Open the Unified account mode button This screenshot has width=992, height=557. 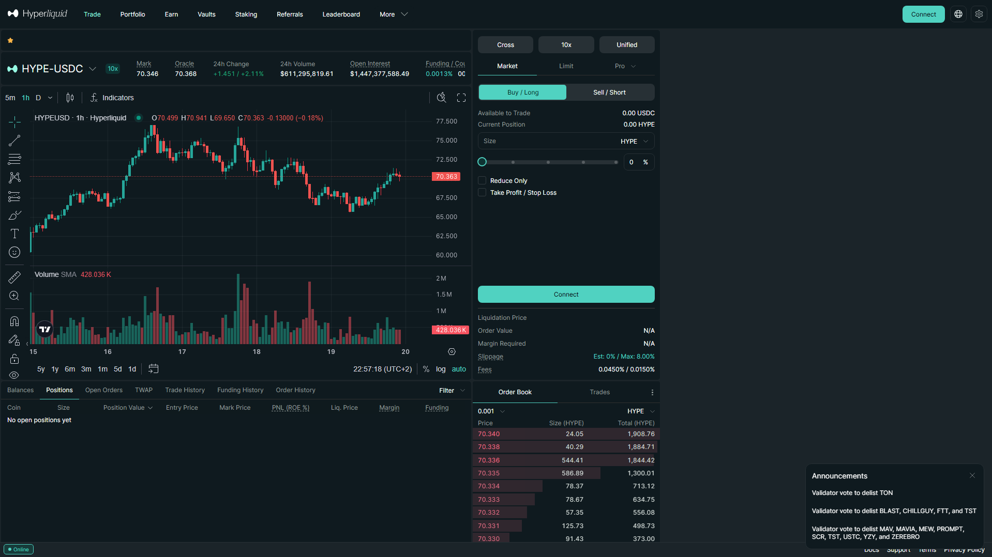pos(627,45)
